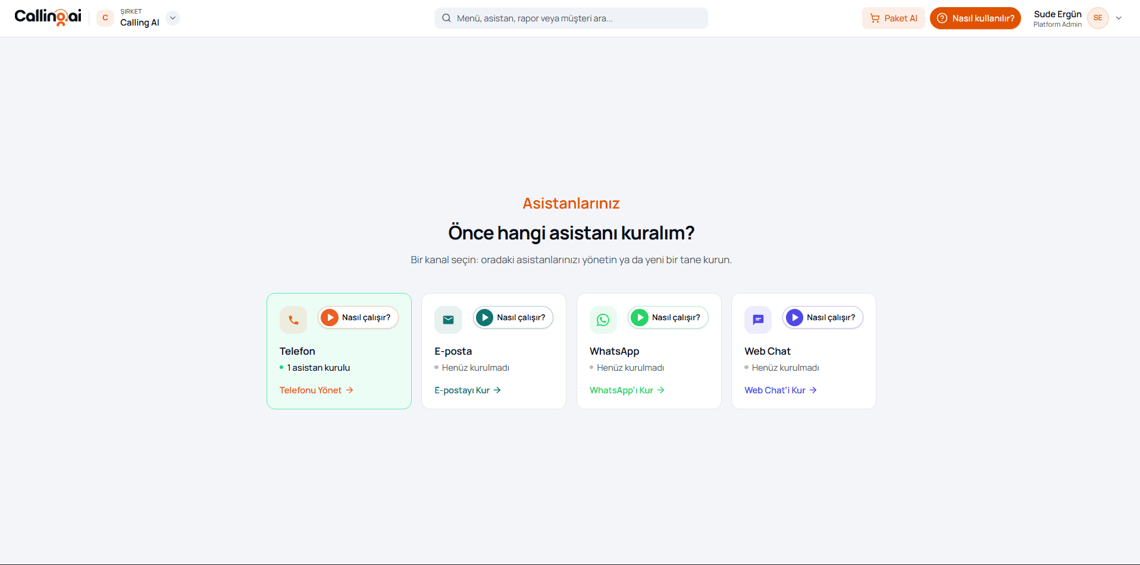Click the WhatsApp logo icon
This screenshot has height=565, width=1140.
click(603, 320)
